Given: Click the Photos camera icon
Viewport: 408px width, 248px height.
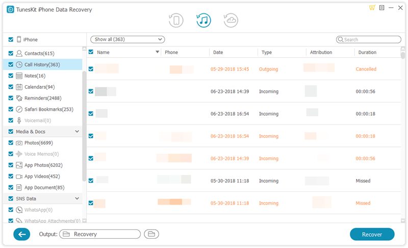Looking at the screenshot, I should point(19,143).
